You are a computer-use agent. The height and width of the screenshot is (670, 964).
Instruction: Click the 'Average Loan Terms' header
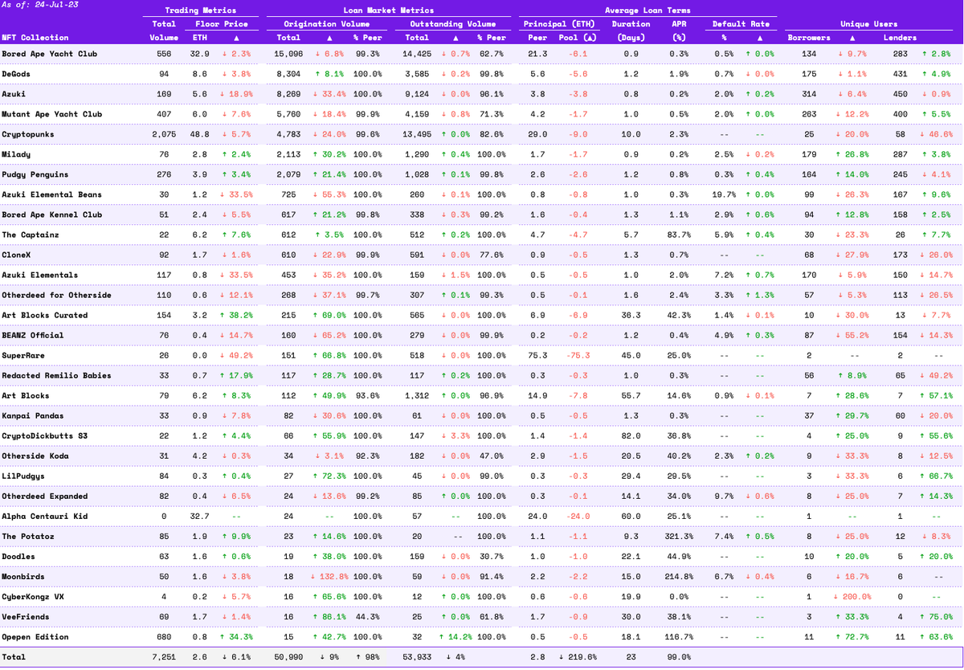649,10
